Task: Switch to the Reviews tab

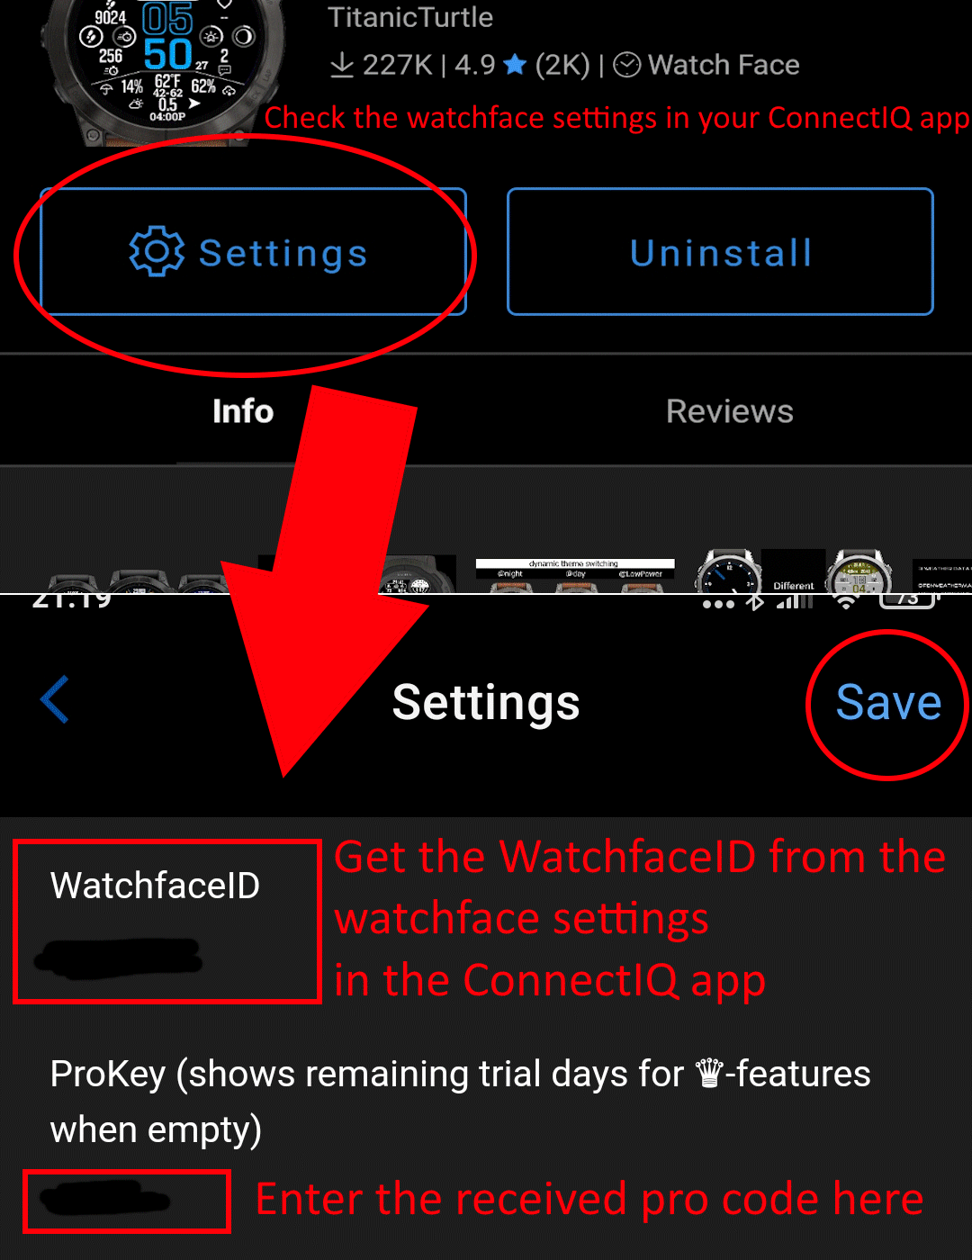Action: 730,411
